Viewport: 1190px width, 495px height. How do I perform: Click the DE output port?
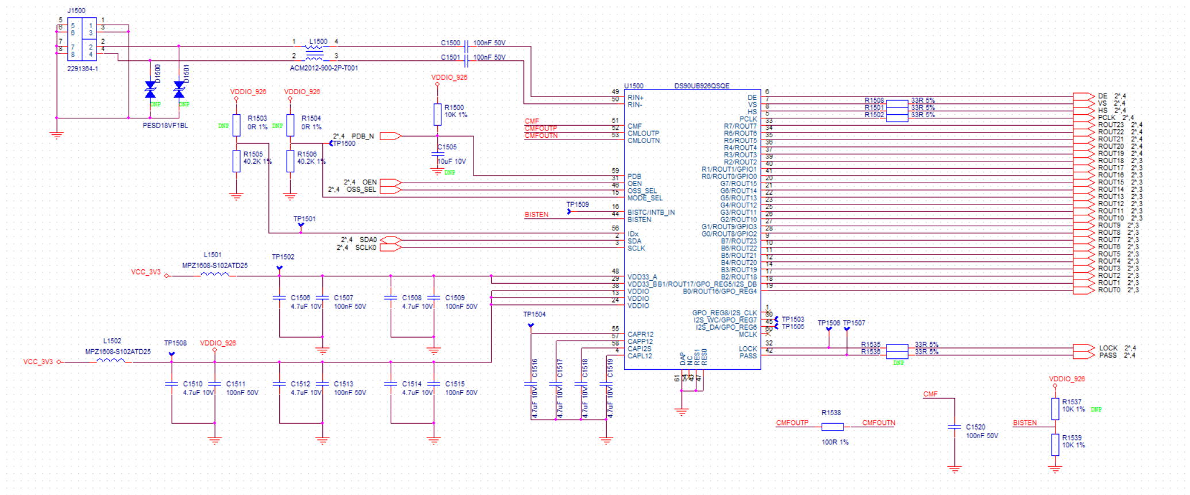(x=1084, y=96)
